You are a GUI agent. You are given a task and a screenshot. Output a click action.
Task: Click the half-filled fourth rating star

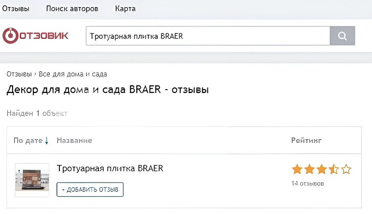click(x=334, y=169)
